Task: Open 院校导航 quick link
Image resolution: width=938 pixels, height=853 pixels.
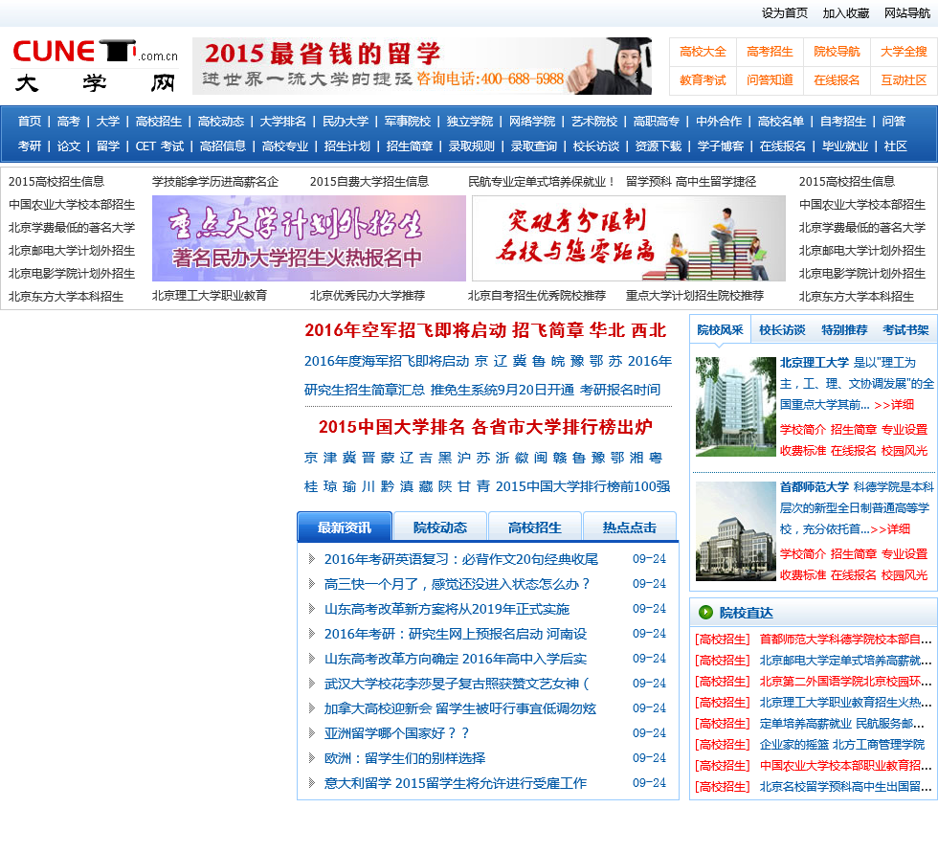Action: (837, 52)
